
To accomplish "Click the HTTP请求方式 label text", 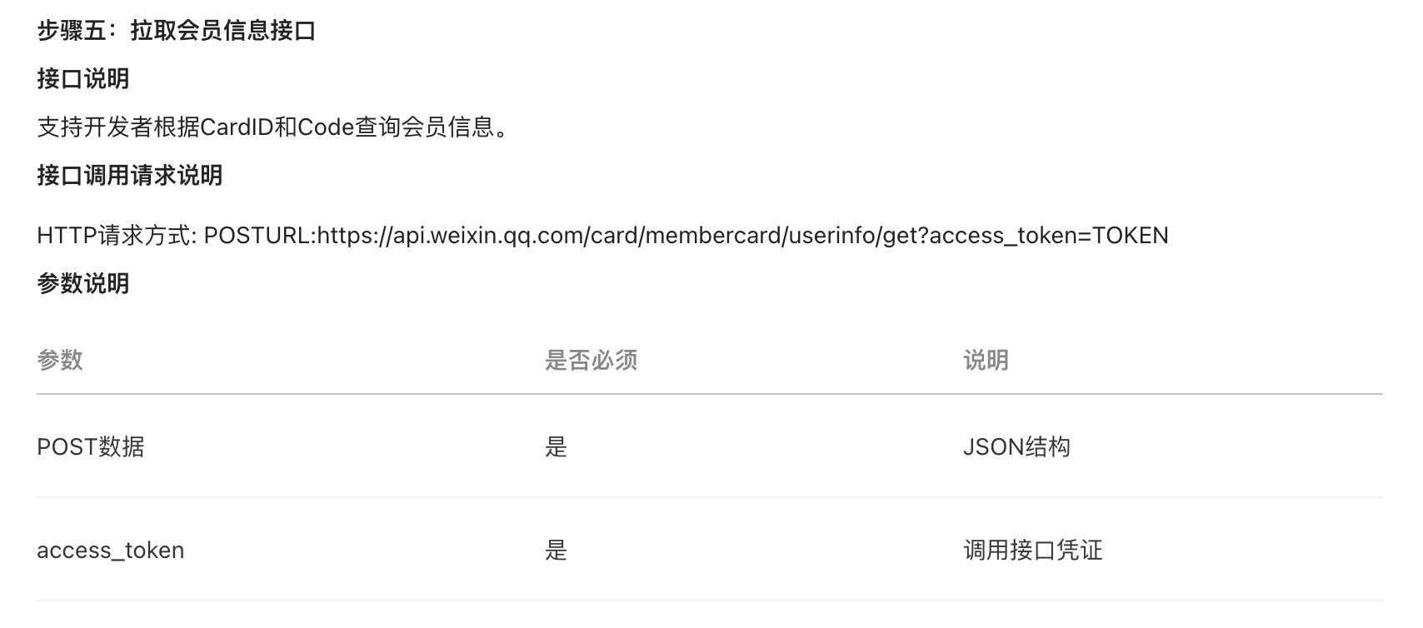I will click(x=117, y=236).
